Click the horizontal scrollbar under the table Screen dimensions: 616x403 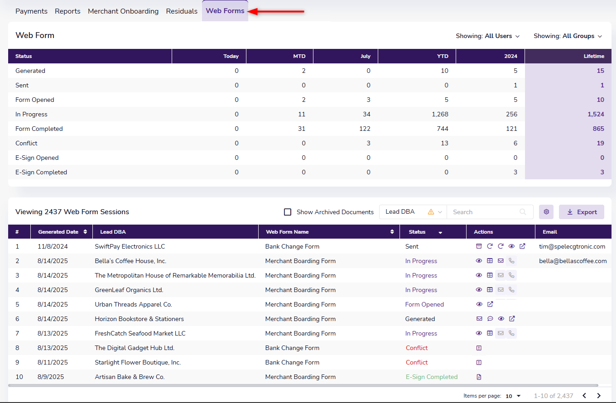point(303,386)
